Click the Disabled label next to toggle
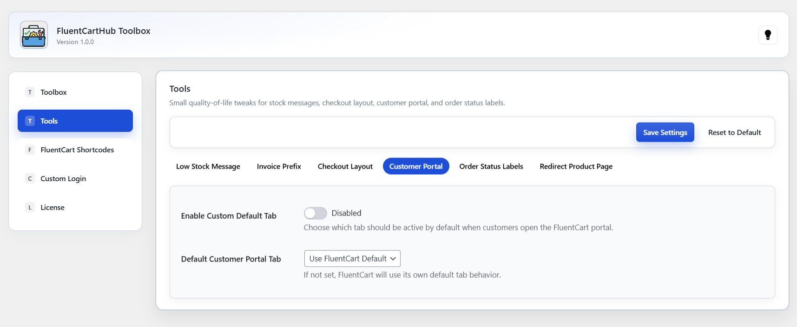Viewport: 797px width, 327px height. pos(346,213)
